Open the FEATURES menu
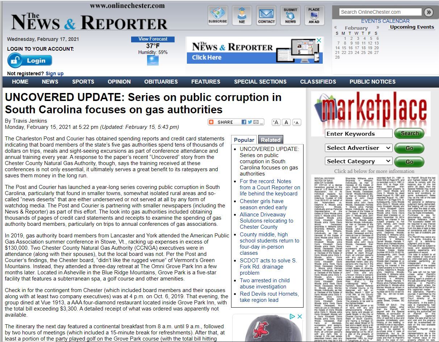439x342 pixels. [206, 82]
